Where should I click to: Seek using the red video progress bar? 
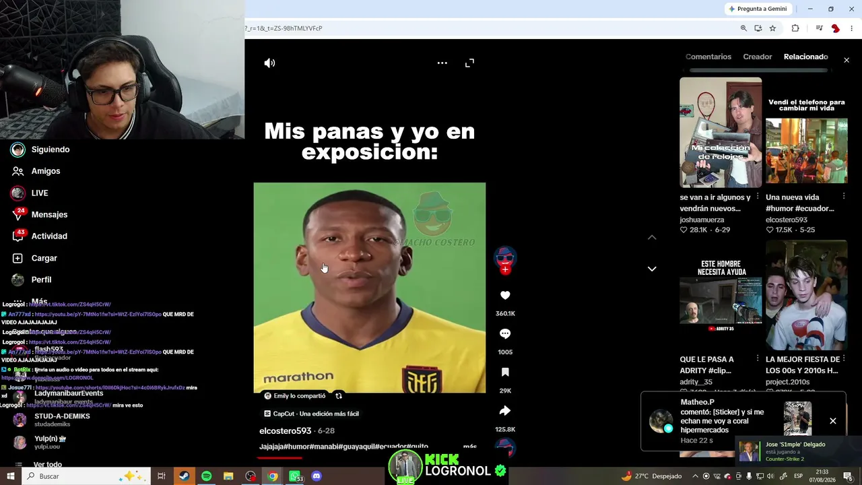coord(370,458)
